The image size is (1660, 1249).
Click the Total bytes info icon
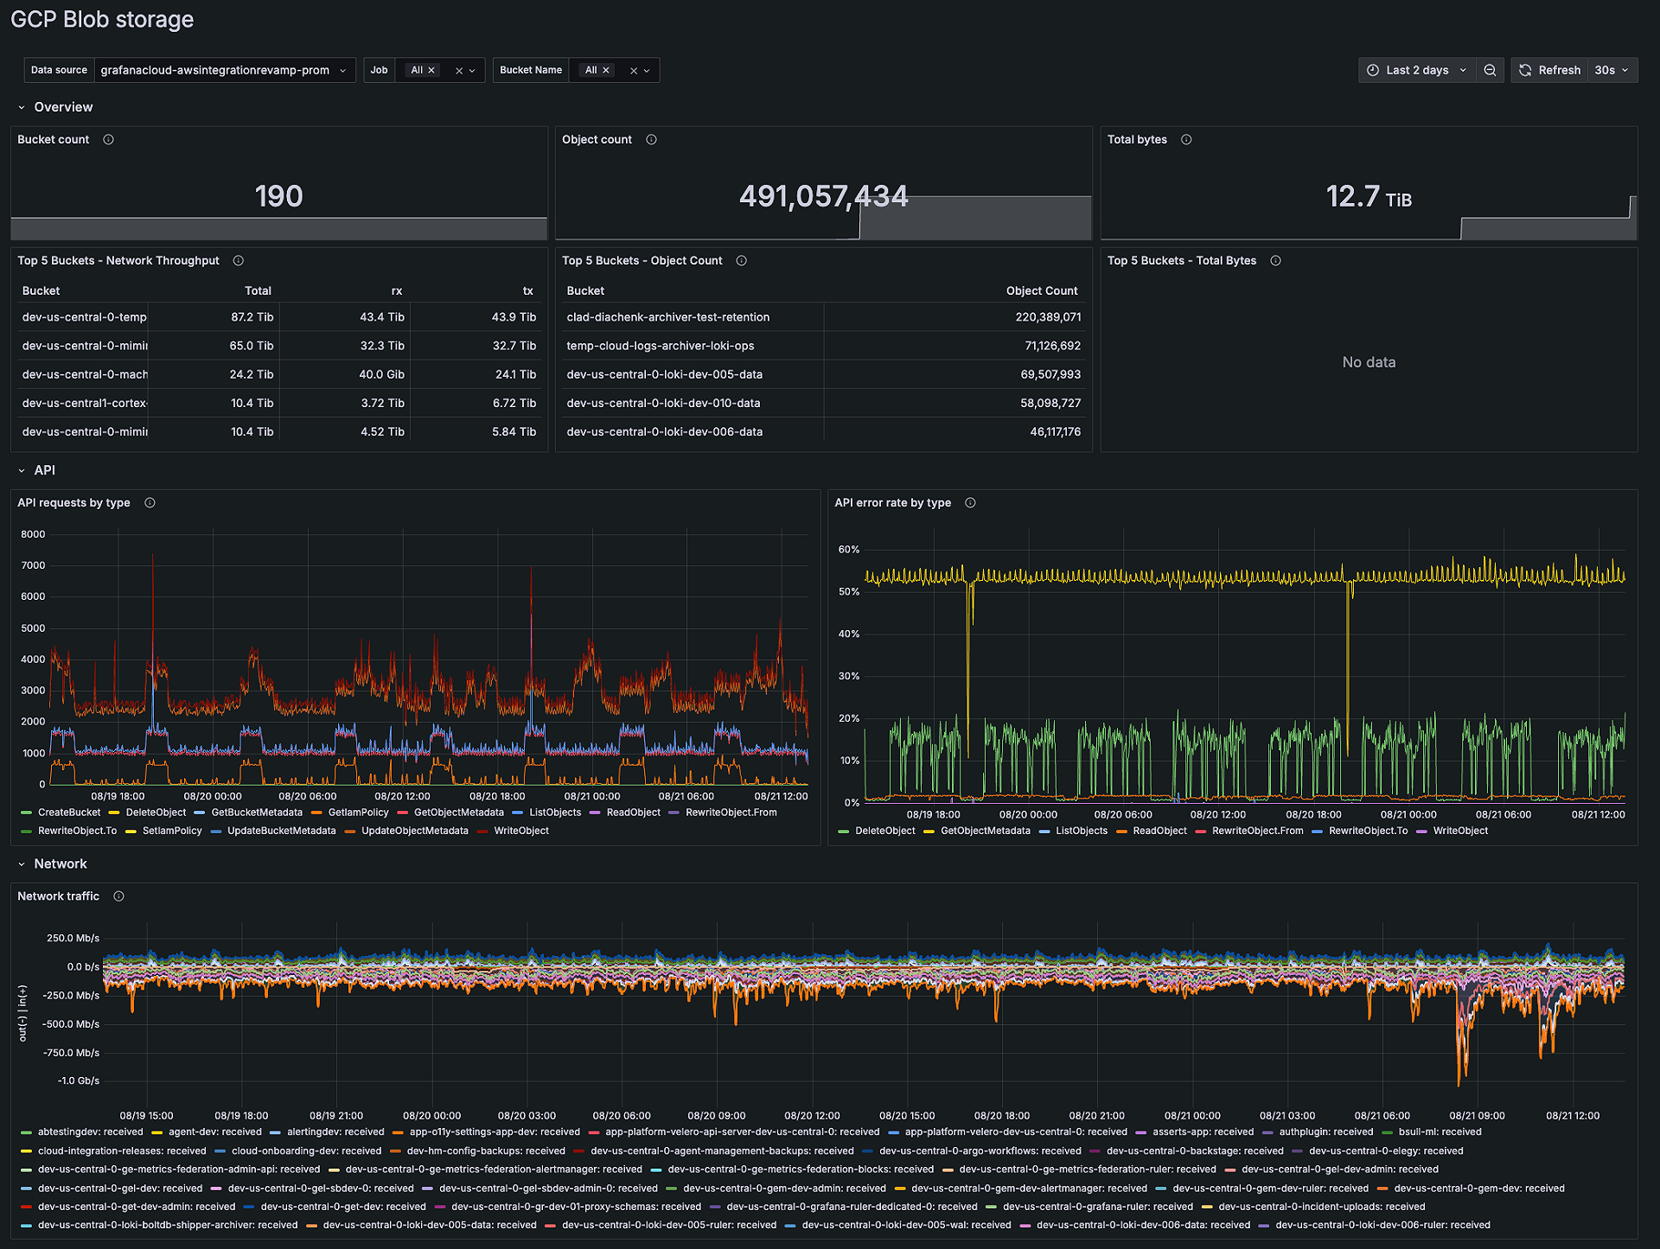[1185, 139]
